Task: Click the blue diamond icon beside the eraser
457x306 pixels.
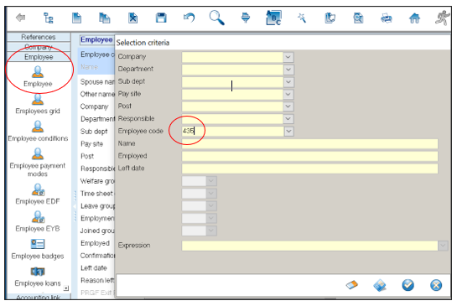Action: (380, 285)
